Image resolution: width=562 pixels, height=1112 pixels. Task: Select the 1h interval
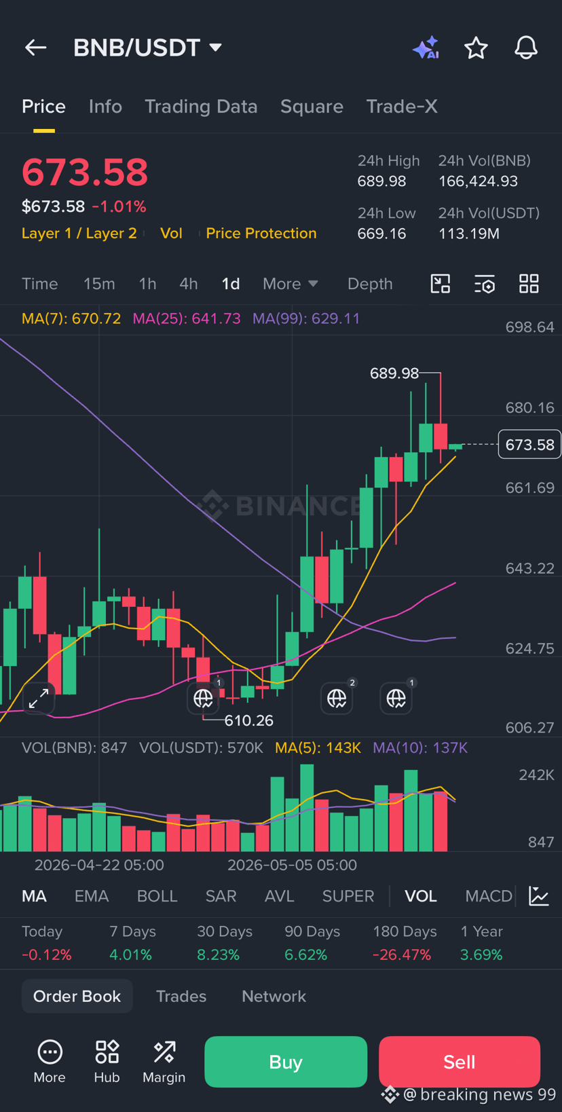(x=147, y=284)
